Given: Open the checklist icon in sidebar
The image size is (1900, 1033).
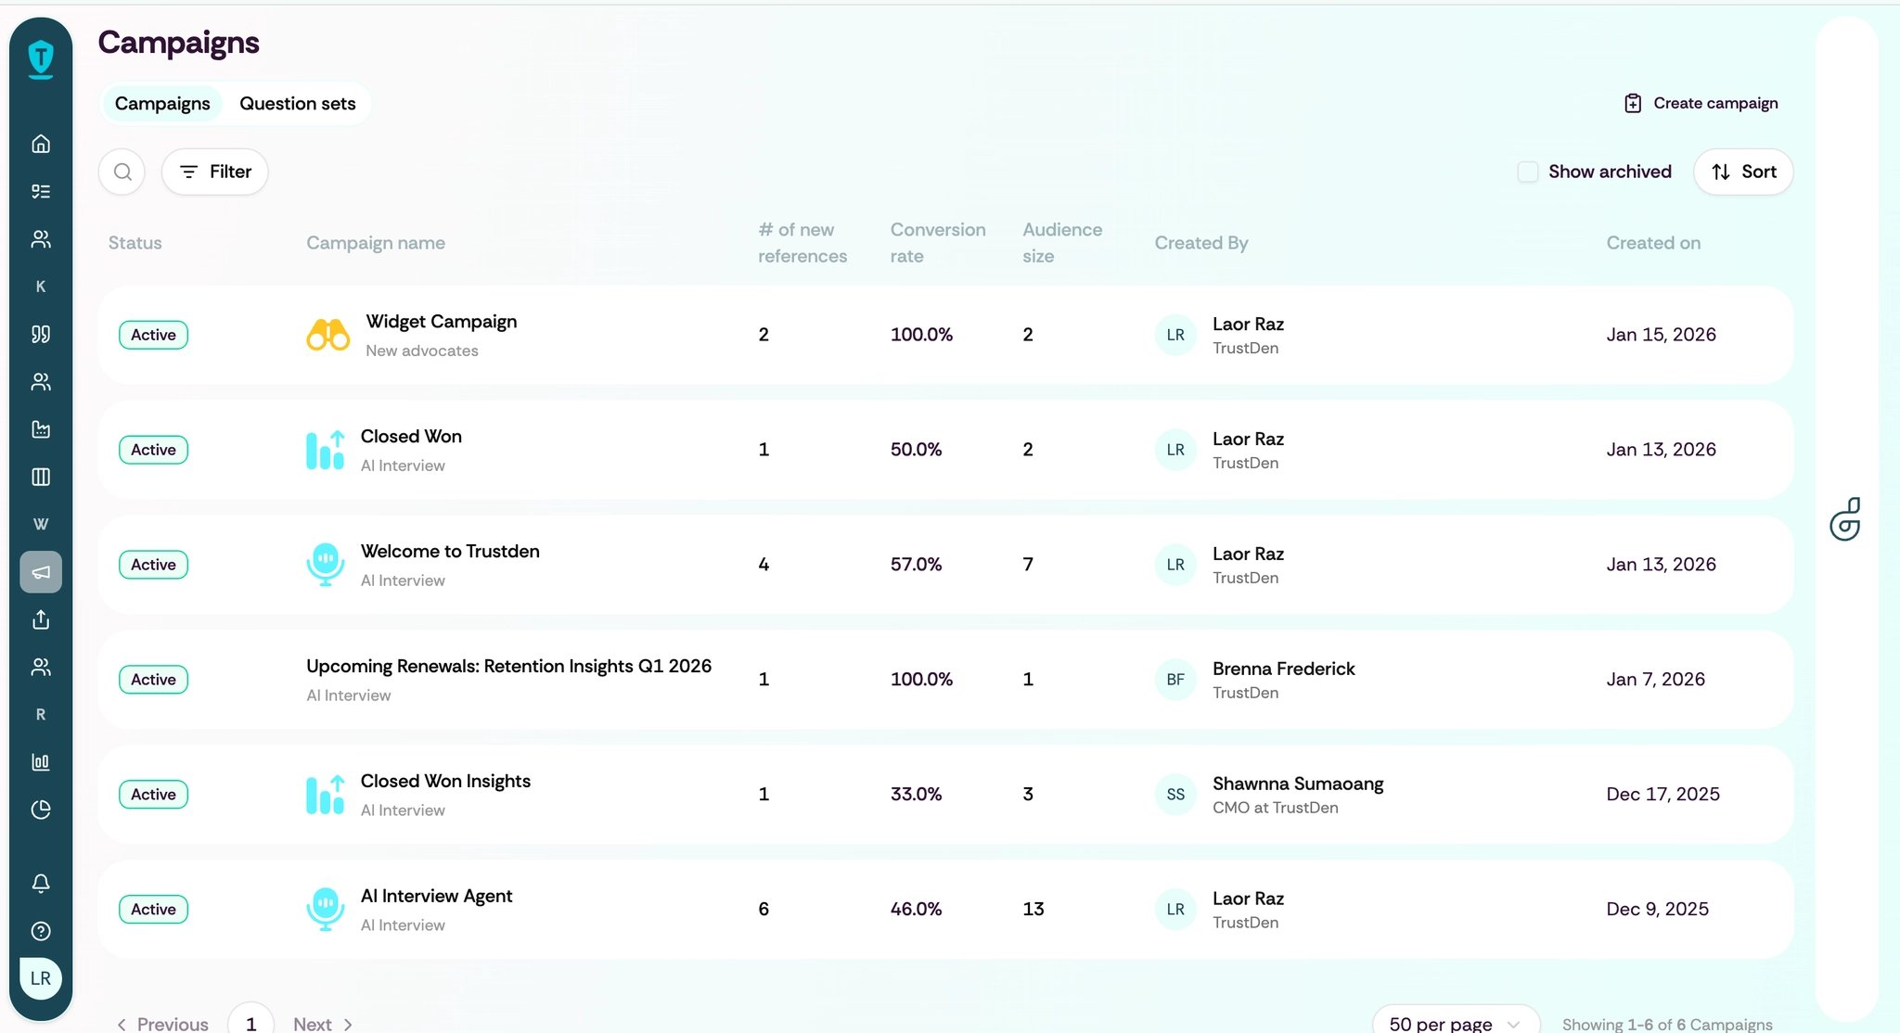Looking at the screenshot, I should [41, 191].
